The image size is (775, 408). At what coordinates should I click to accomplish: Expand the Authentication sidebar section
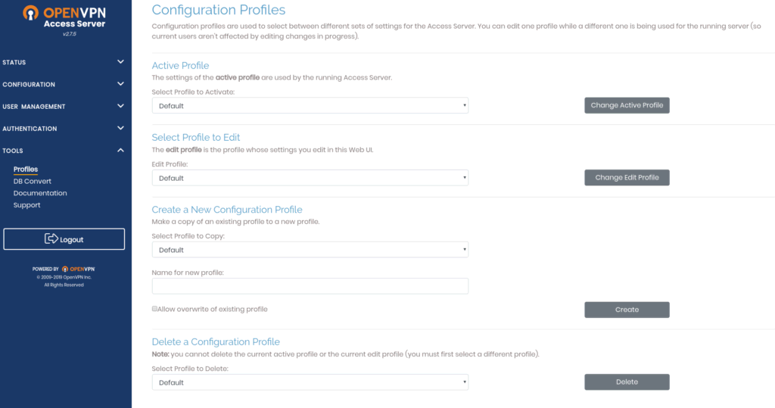(x=120, y=129)
